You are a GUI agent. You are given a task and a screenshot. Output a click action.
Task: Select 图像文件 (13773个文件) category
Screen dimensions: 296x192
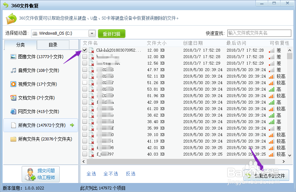click(x=40, y=57)
